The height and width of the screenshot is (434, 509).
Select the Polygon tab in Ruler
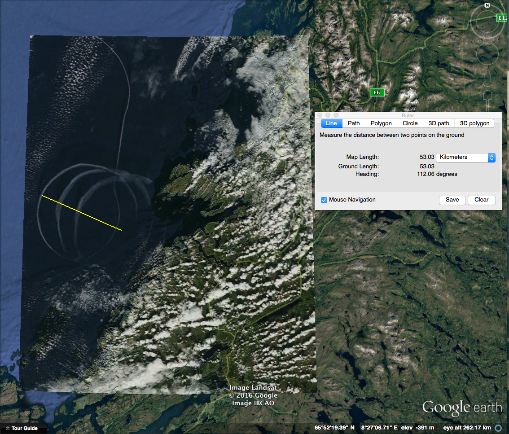tap(381, 123)
